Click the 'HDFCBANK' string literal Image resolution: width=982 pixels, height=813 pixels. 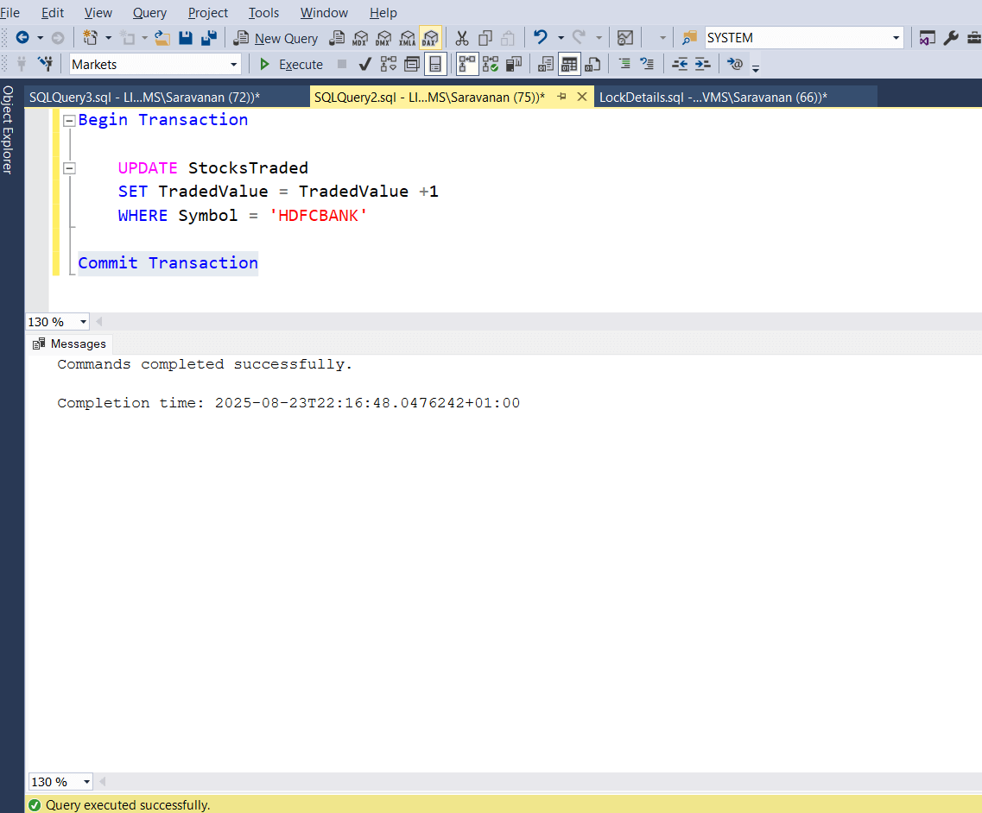tap(318, 215)
